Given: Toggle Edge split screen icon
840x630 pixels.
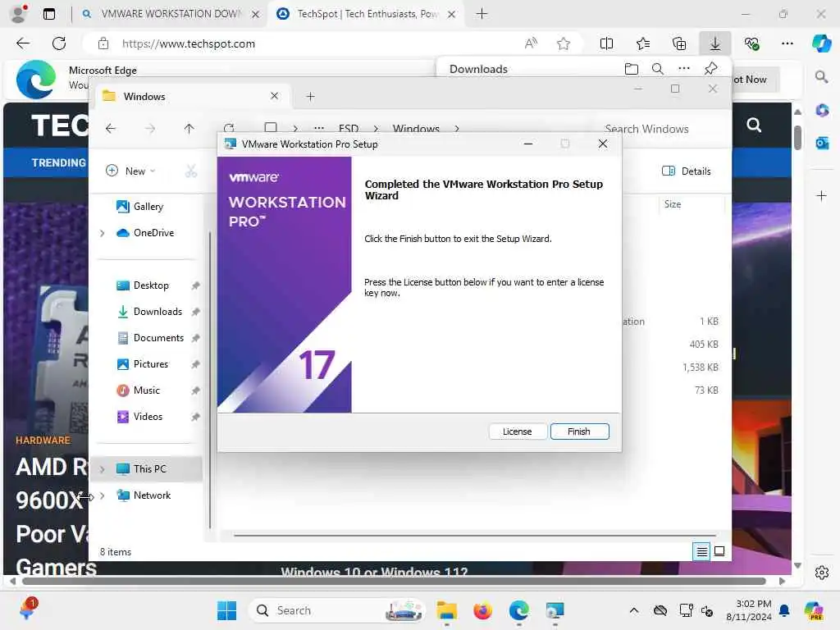Looking at the screenshot, I should tap(606, 43).
